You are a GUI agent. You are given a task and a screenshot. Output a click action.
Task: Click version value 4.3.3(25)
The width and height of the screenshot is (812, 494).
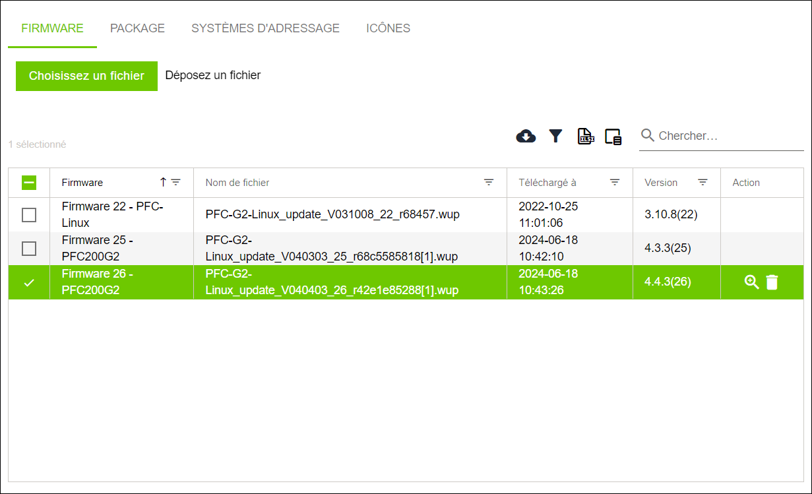(668, 249)
